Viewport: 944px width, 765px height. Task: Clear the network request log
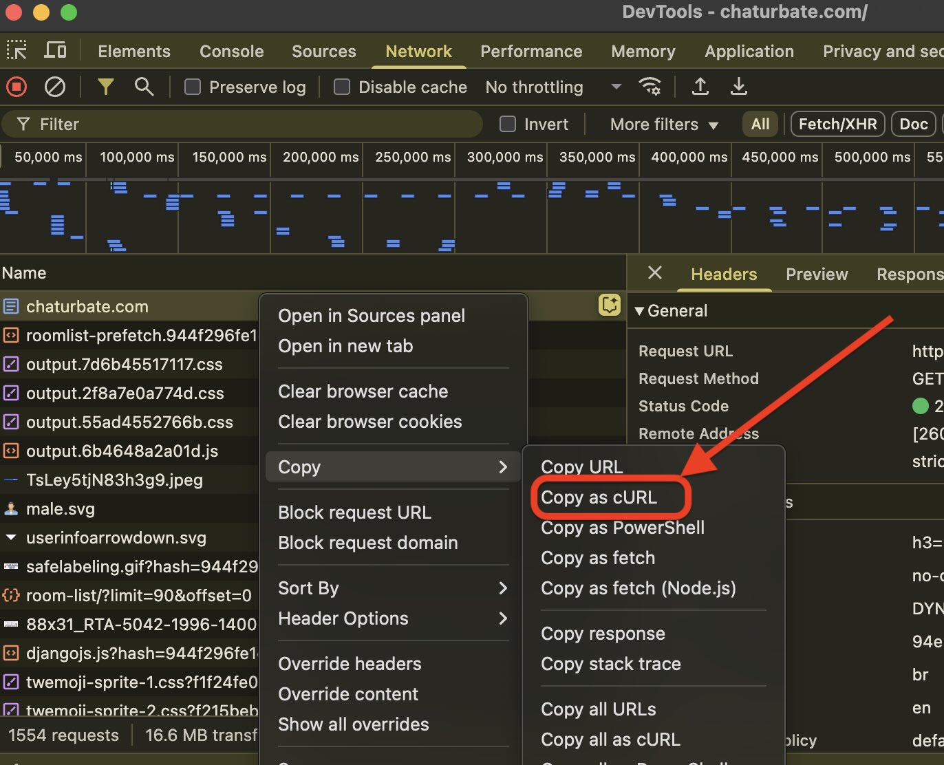pyautogui.click(x=55, y=87)
